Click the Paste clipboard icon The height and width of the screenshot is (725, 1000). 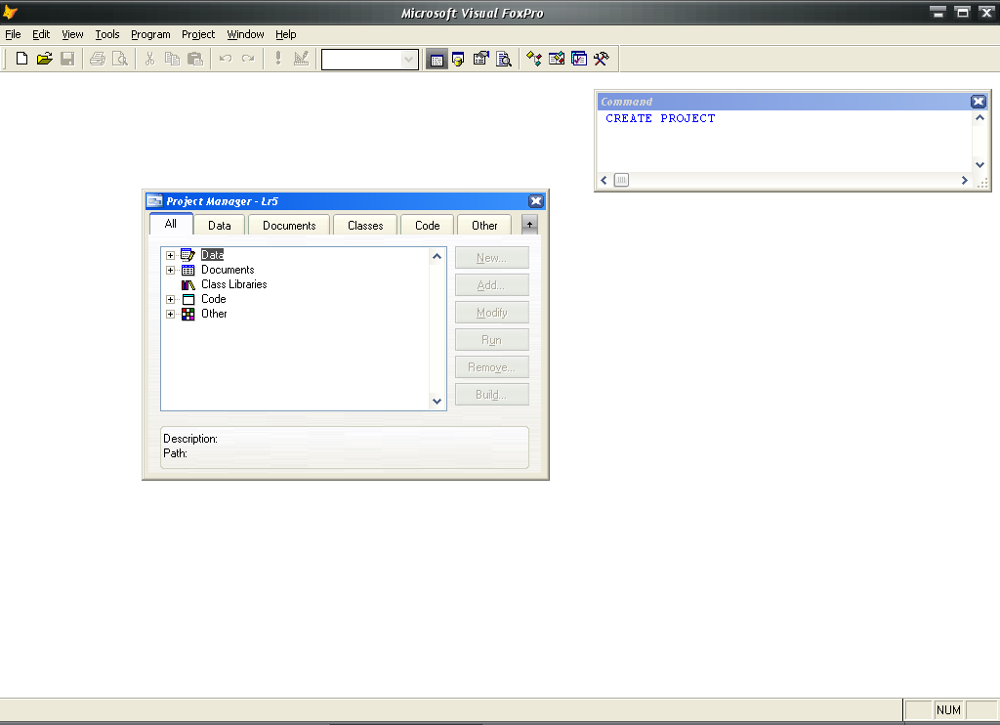click(195, 59)
